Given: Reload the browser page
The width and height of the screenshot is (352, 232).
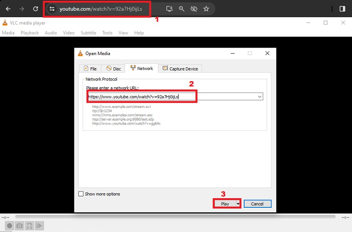Looking at the screenshot, I should click(36, 9).
